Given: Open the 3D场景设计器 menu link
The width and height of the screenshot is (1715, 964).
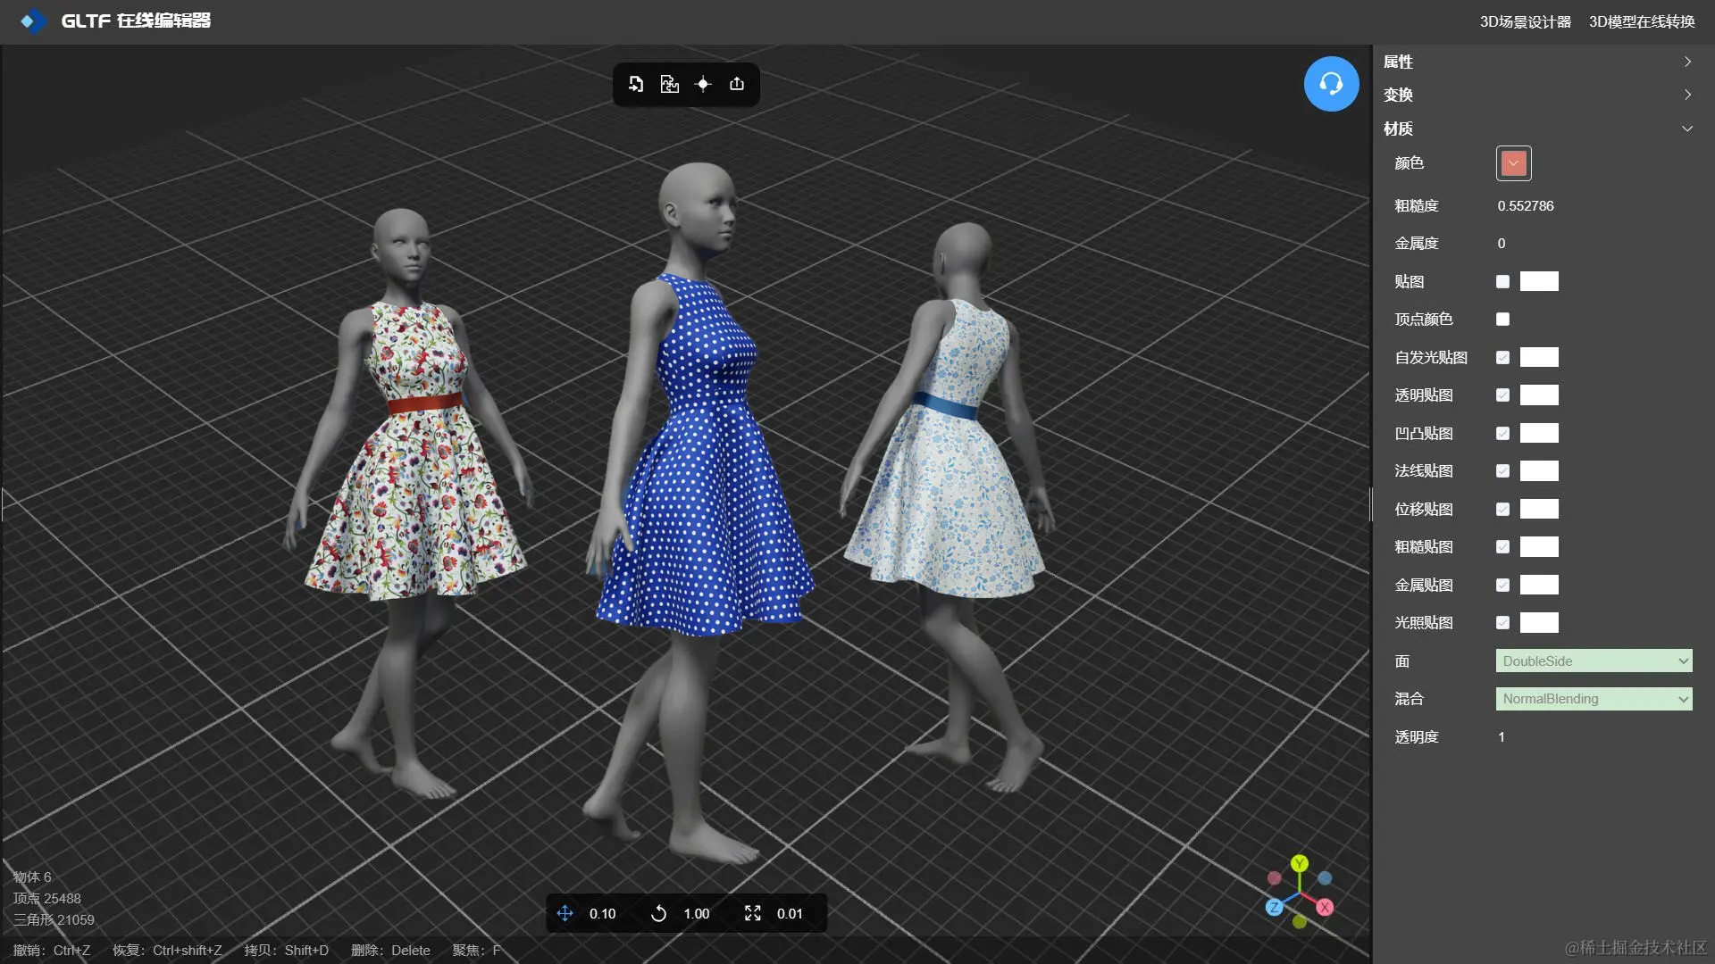Looking at the screenshot, I should pos(1525,21).
